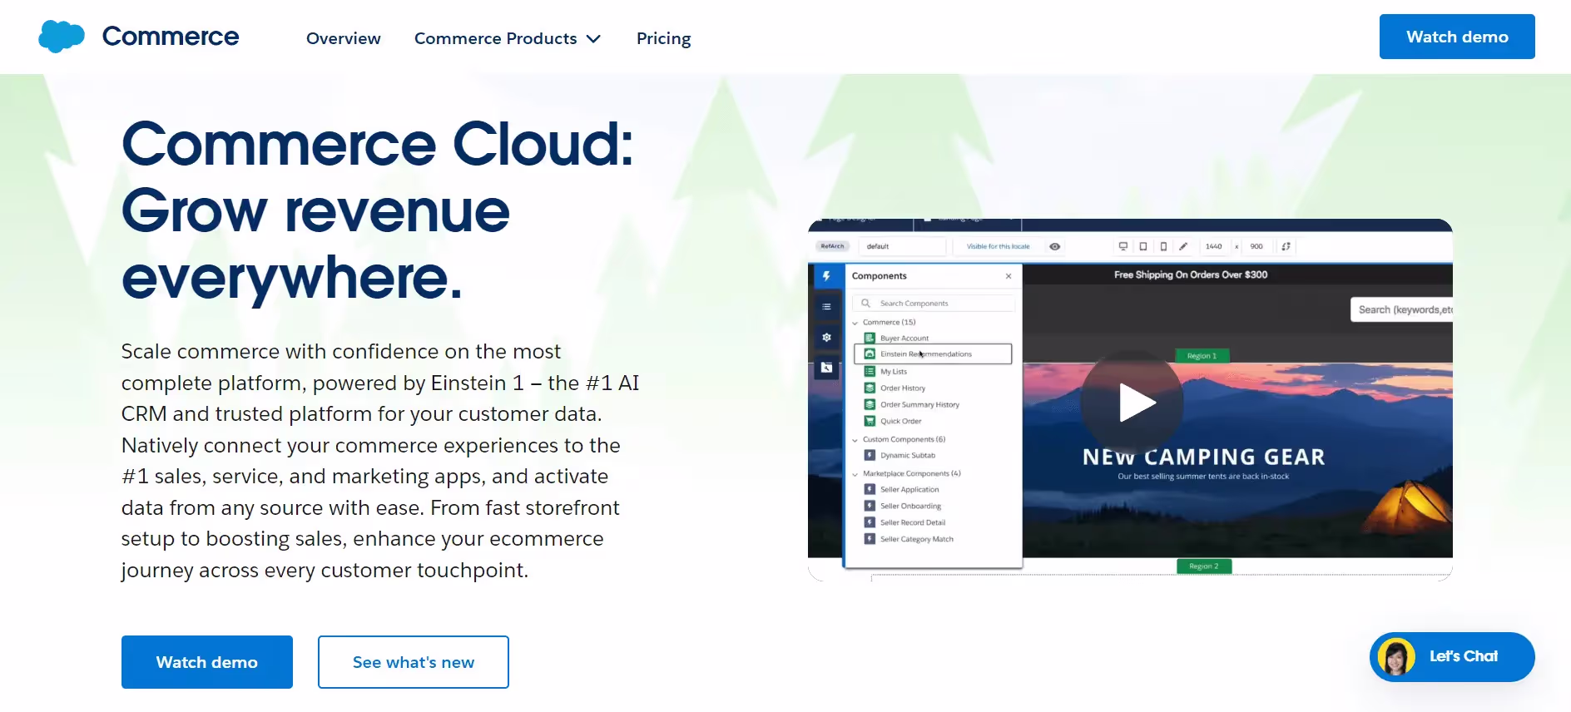The height and width of the screenshot is (712, 1571).
Task: Collapse the Custom Components (6) group
Action: 855,440
